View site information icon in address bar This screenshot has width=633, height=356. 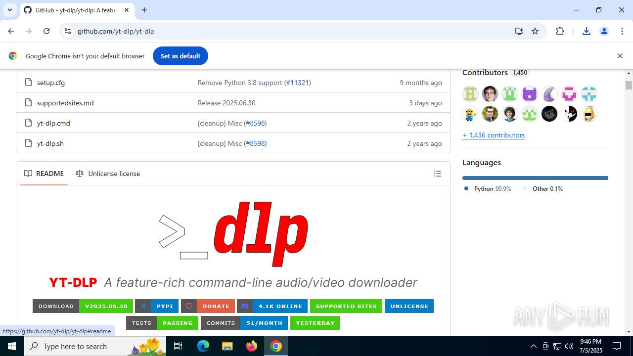pyautogui.click(x=68, y=31)
